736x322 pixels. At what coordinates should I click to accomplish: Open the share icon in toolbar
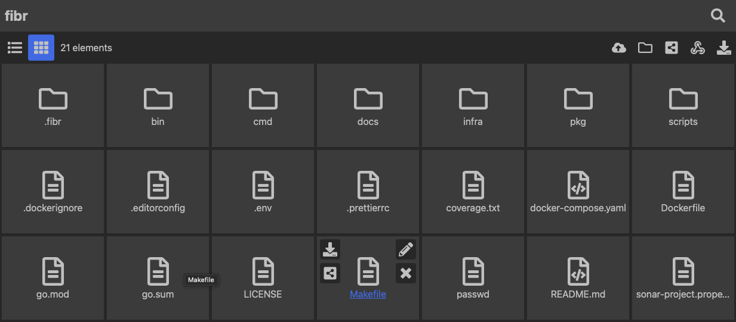coord(672,48)
